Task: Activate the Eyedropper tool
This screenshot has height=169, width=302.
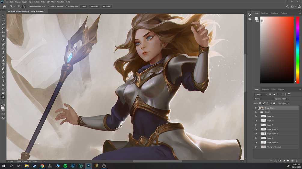Action: [x=3, y=40]
